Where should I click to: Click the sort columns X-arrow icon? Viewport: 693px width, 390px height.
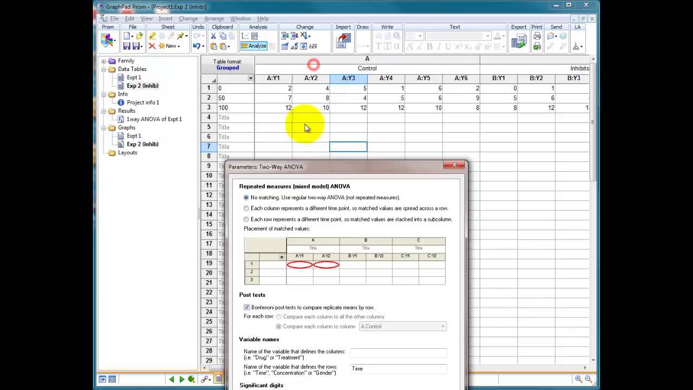tap(304, 36)
